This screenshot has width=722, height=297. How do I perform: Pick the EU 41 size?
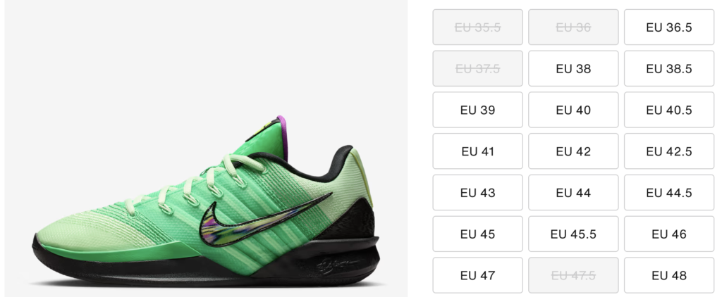(x=477, y=151)
